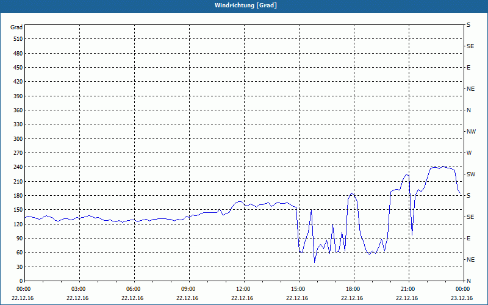Click the 'Grad' unit label on the left axis
This screenshot has height=305, width=488.
tap(16, 27)
